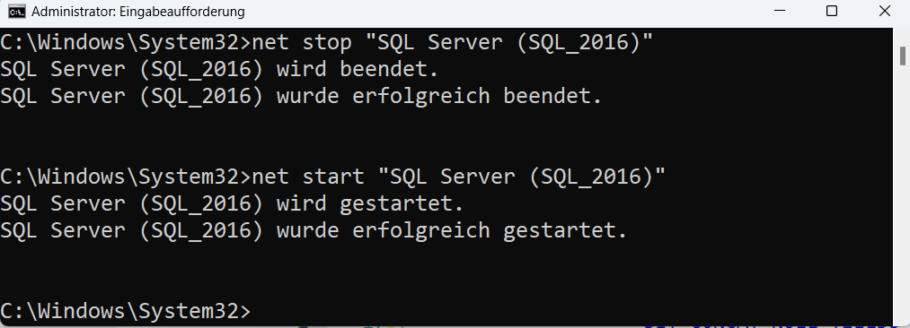Image resolution: width=910 pixels, height=328 pixels.
Task: Click the vertical scrollbar thumb
Action: [x=903, y=56]
